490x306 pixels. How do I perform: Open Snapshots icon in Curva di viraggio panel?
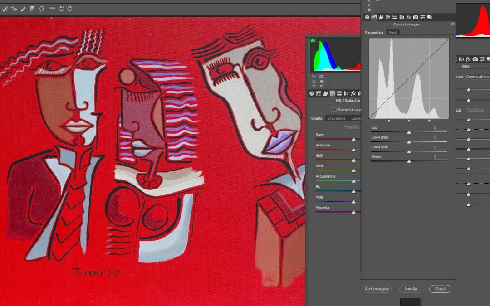(x=430, y=18)
